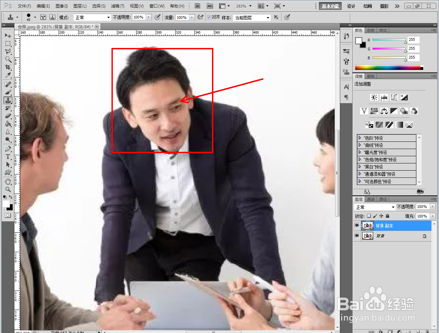Toggle lock transparent pixels
Screen dimensions: 439x333
369,216
